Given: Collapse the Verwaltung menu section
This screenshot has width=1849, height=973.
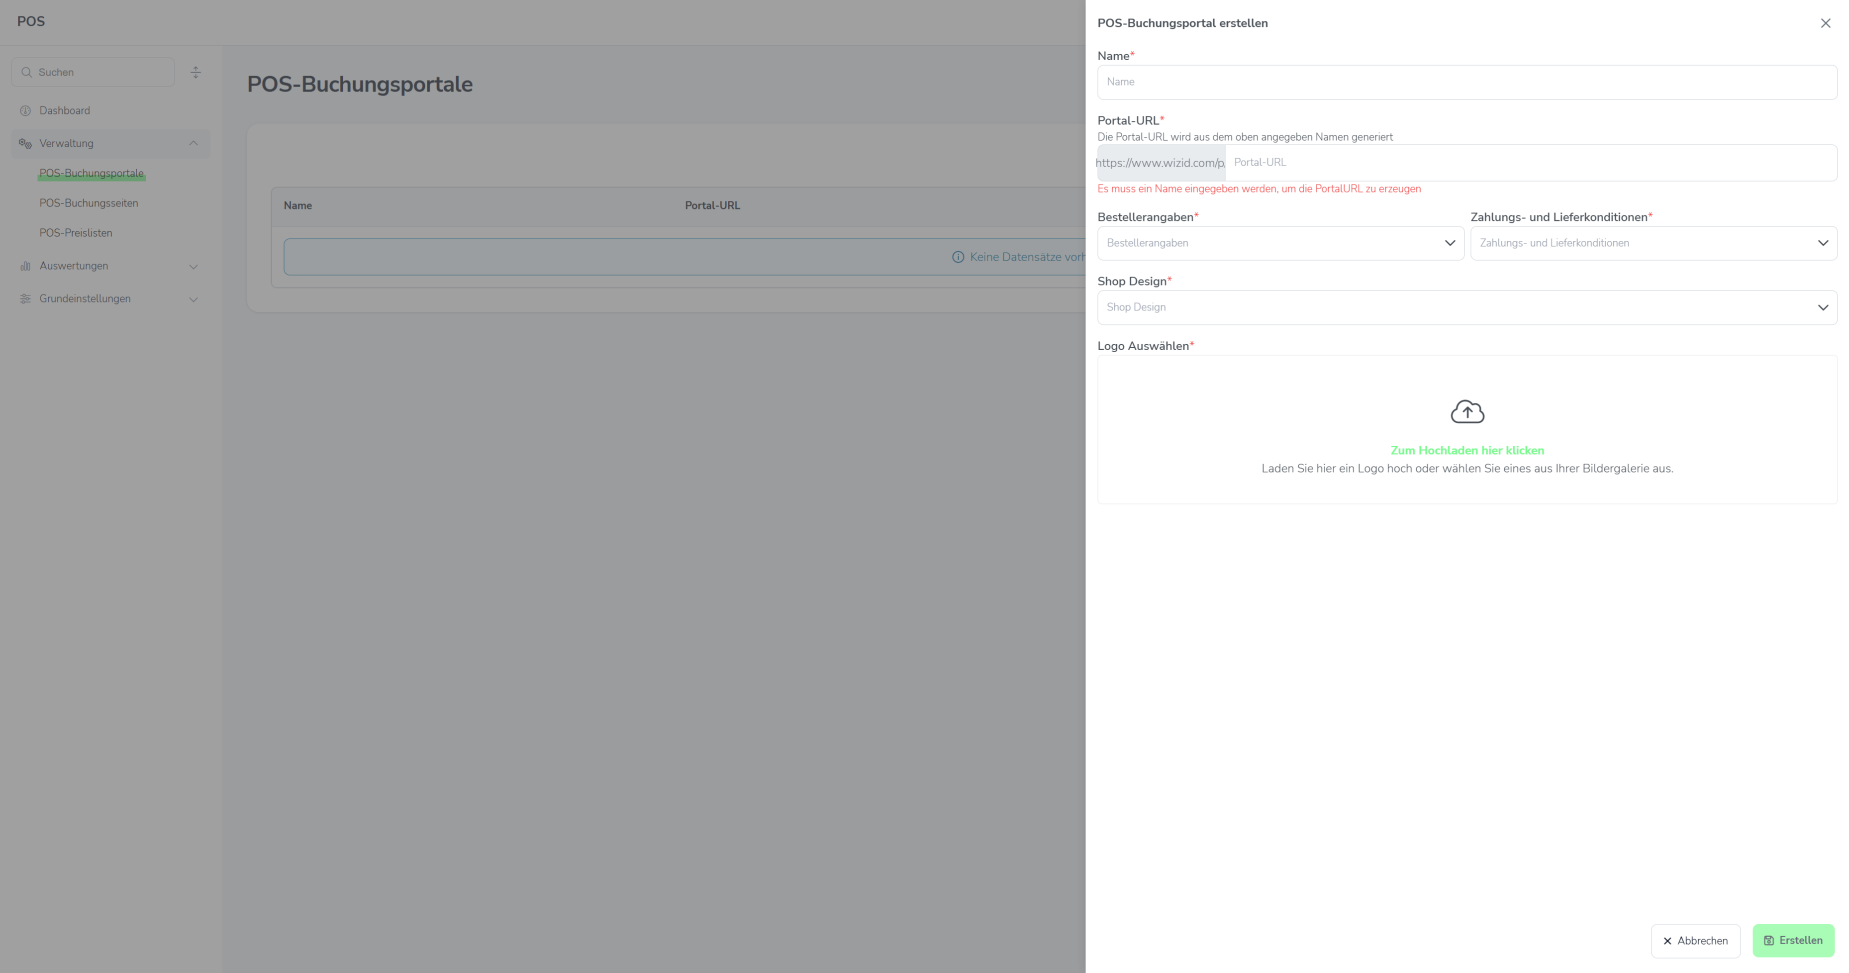Looking at the screenshot, I should pos(193,143).
